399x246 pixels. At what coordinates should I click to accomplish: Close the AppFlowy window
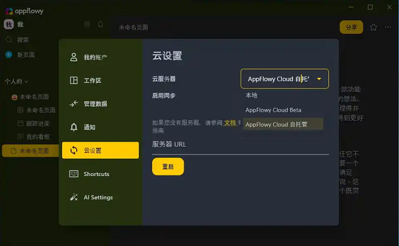pos(389,7)
